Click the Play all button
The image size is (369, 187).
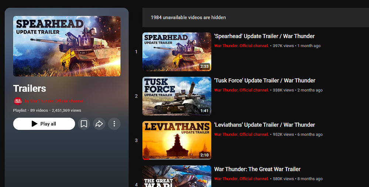click(x=44, y=124)
